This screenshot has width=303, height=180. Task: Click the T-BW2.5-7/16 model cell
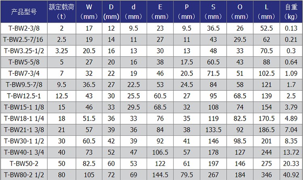[23, 40]
